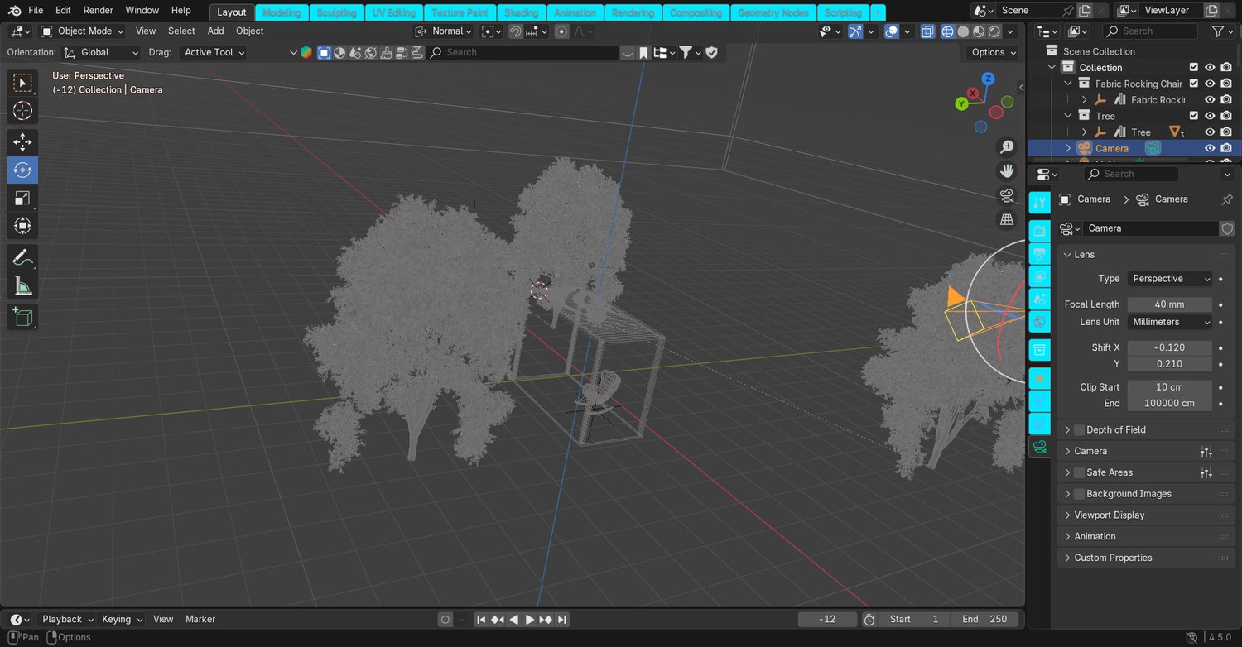Viewport: 1242px width, 647px height.
Task: Activate the Cursor tool
Action: (22, 111)
